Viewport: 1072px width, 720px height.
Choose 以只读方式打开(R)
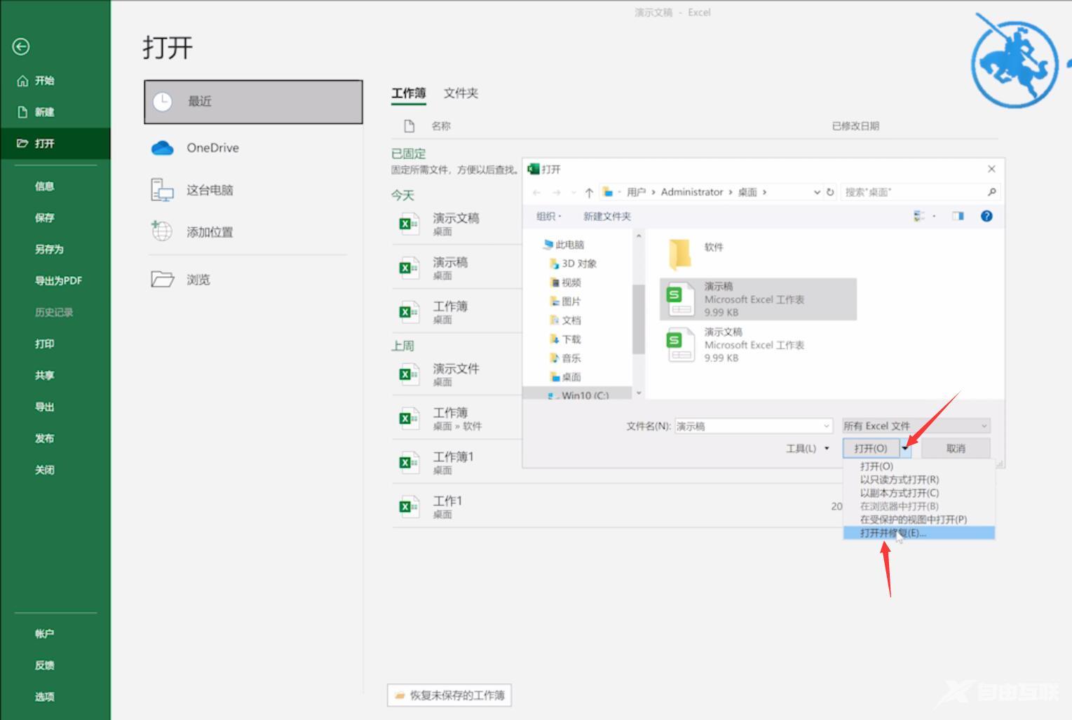[919, 480]
